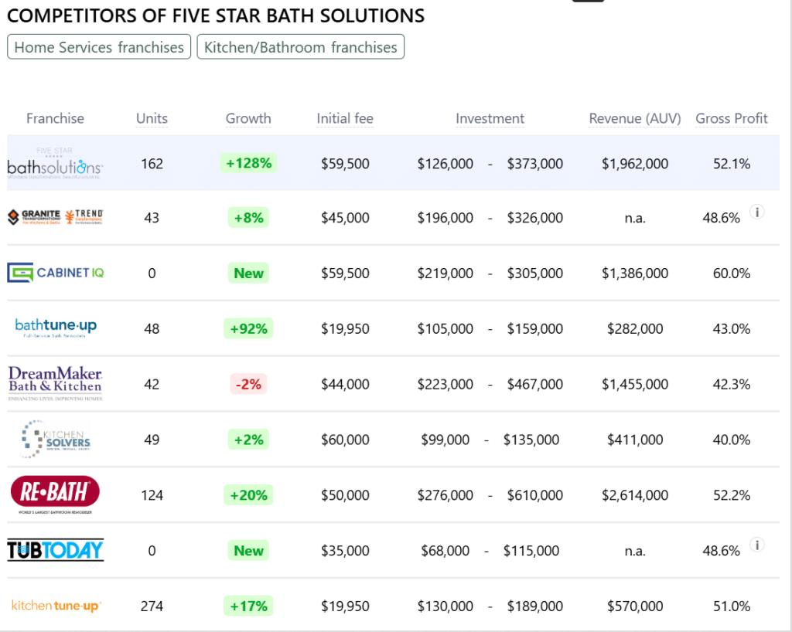
Task: Click the -2% growth badge
Action: click(x=248, y=384)
